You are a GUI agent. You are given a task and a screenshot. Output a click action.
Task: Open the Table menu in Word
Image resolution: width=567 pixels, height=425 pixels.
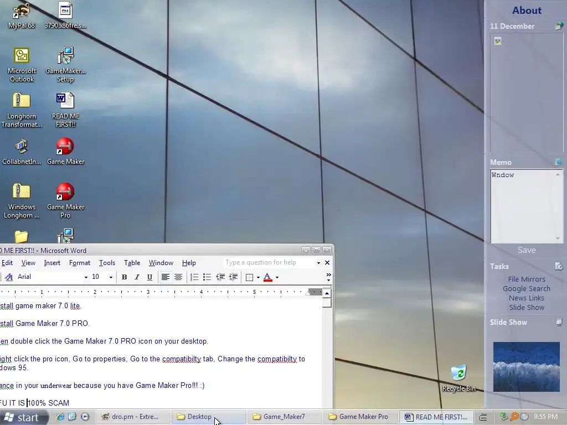132,263
